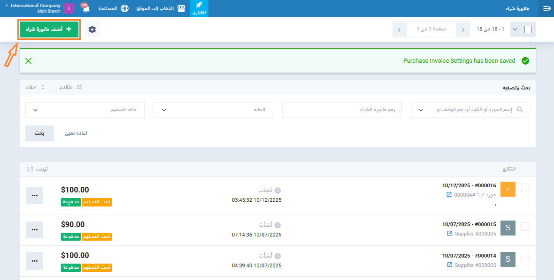
Task: Open the purchase invoice settings gear
Action: 92,29
